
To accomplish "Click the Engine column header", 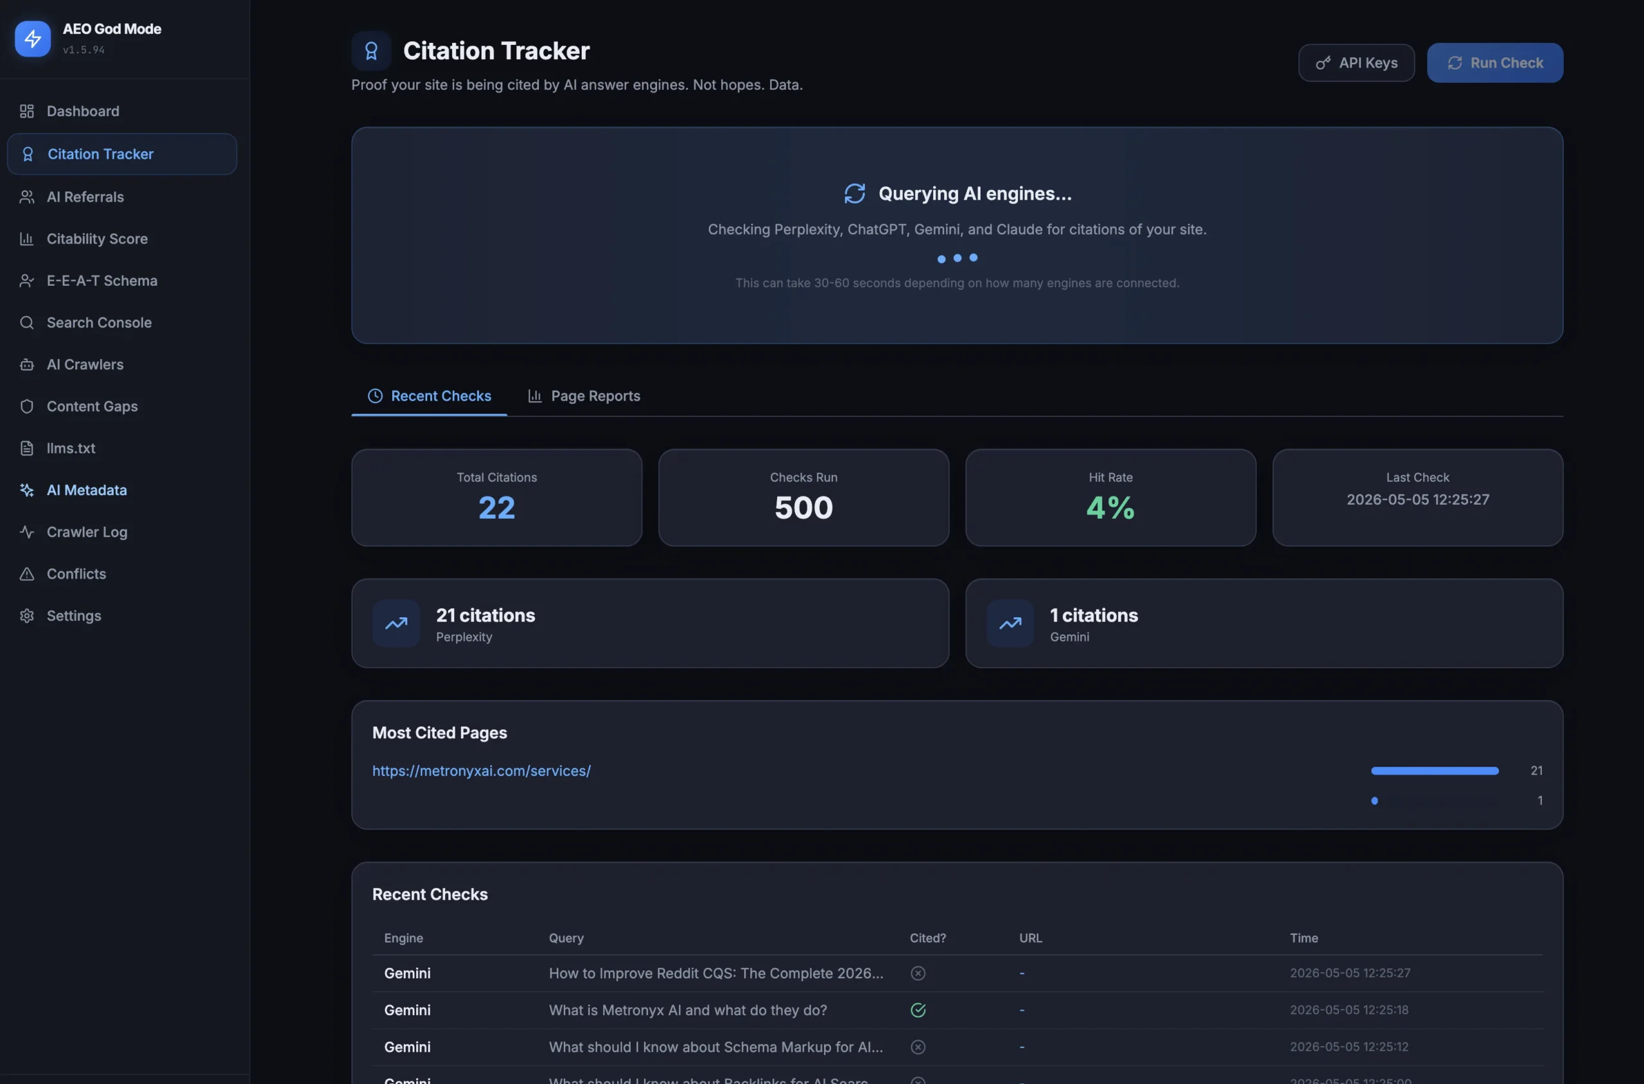I will point(404,938).
